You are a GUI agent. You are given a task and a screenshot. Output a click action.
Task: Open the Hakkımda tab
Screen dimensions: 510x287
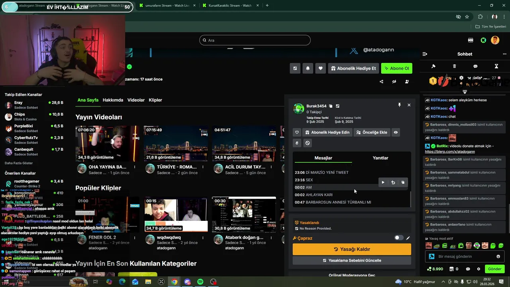tap(113, 100)
